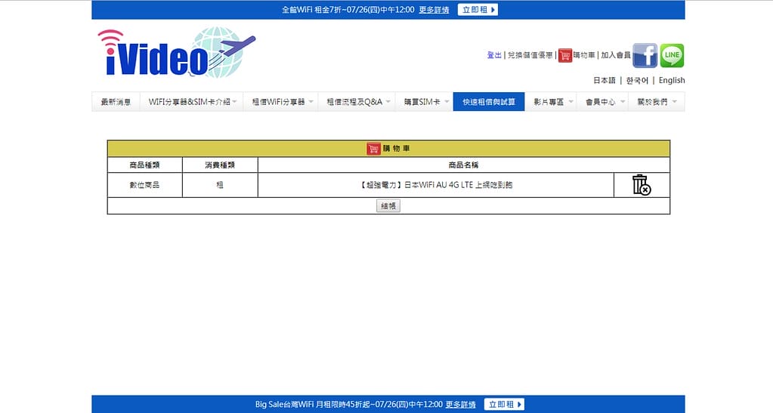Expand arrow beside 影片專區

pos(571,102)
